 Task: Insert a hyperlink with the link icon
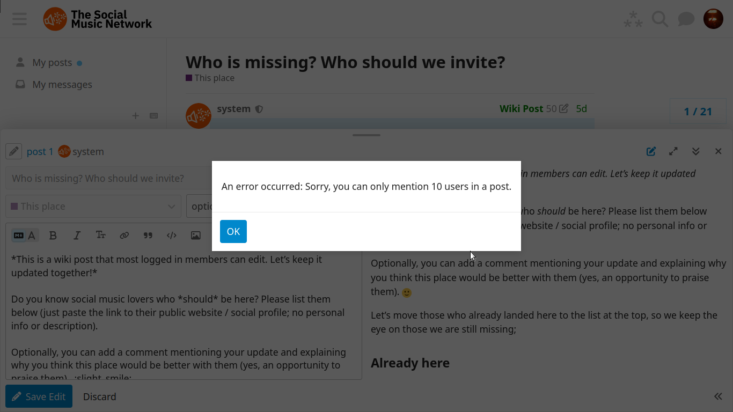click(124, 236)
